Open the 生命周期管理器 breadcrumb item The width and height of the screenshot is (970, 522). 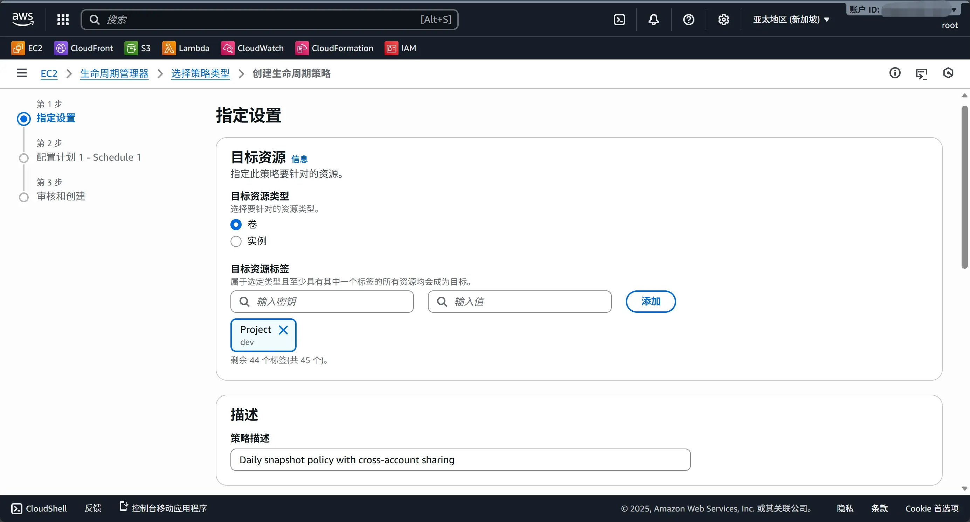114,74
